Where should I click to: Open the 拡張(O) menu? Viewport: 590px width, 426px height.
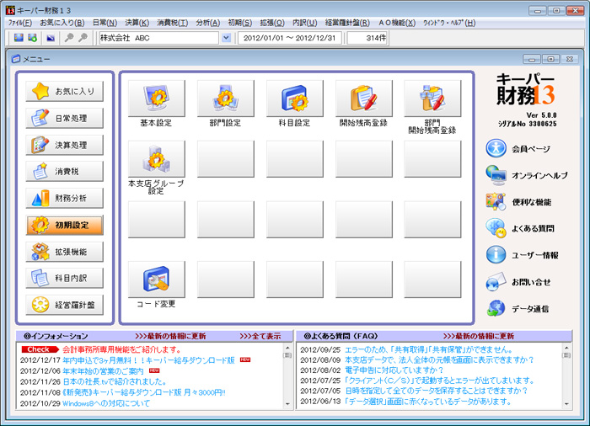[x=272, y=23]
